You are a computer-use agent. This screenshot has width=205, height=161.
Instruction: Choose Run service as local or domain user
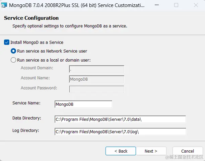13,60
